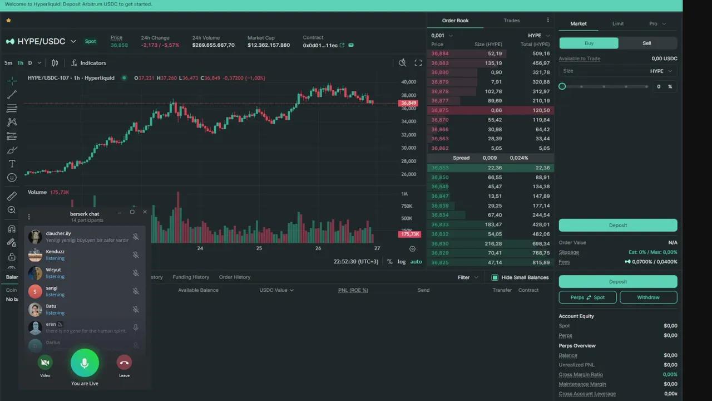Select the text annotation tool

tap(12, 164)
